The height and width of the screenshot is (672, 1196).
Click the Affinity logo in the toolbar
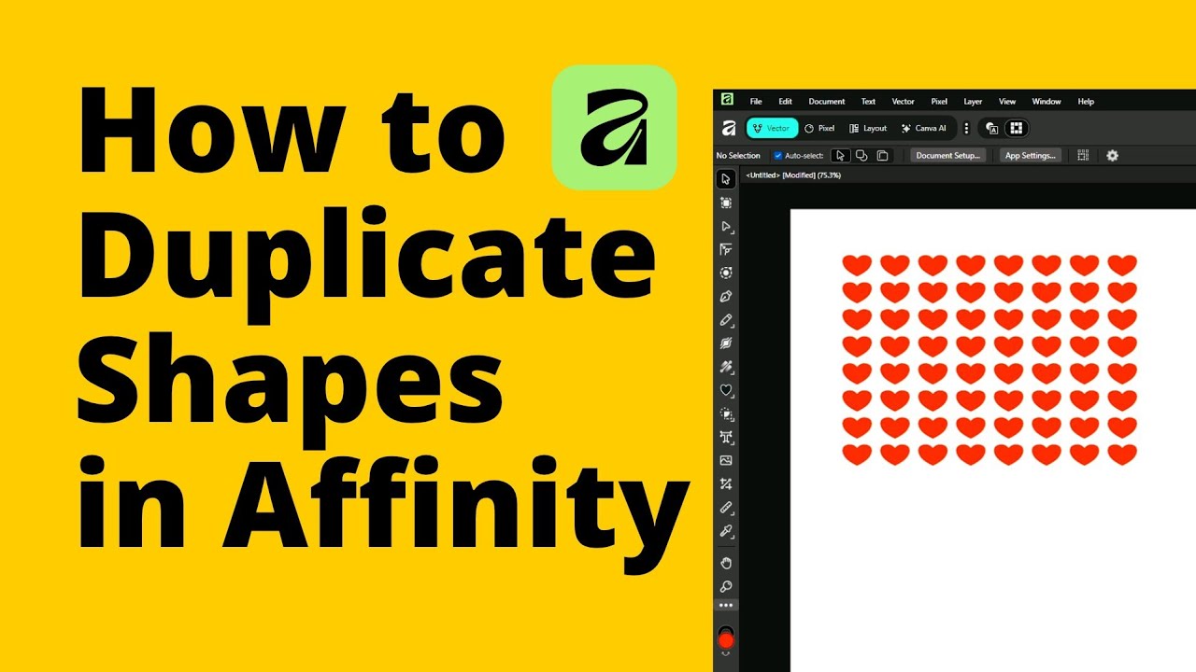729,129
